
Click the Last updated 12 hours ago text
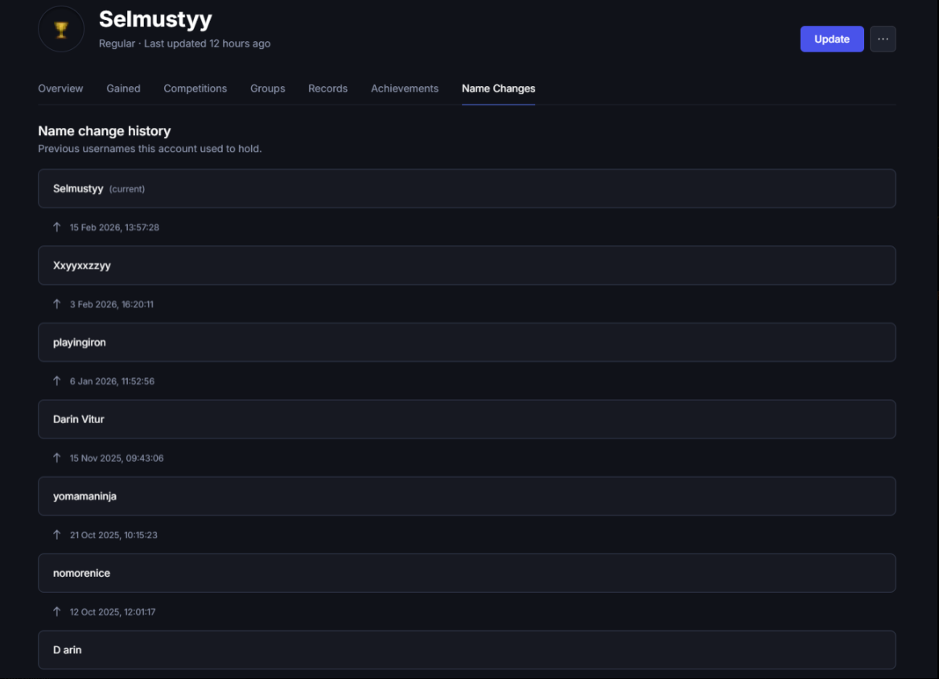click(208, 43)
